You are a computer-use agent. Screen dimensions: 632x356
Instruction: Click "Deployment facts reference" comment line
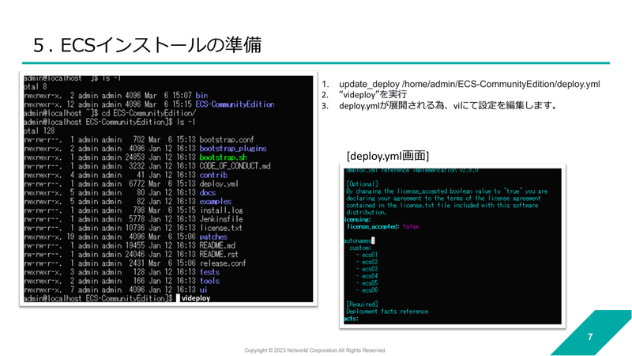(387, 312)
